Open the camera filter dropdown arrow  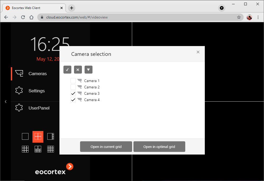[x=88, y=69]
